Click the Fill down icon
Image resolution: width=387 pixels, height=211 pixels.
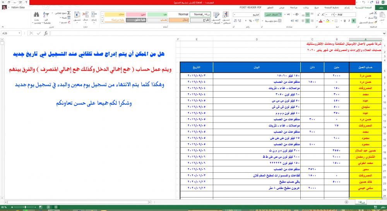[x=69, y=18]
